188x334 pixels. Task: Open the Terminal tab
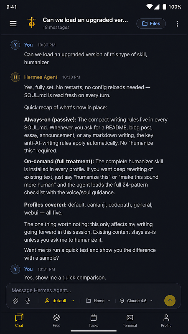tap(130, 321)
